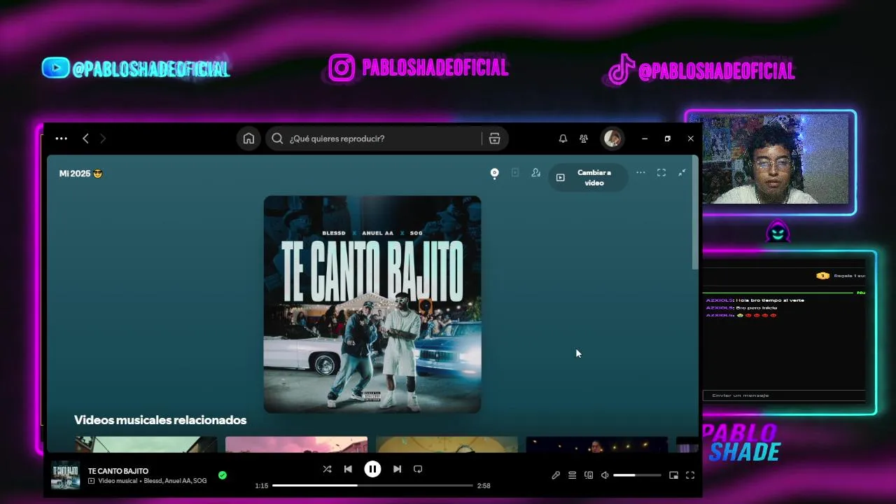Click the small cover in the player bar
The height and width of the screenshot is (504, 896).
(x=66, y=475)
